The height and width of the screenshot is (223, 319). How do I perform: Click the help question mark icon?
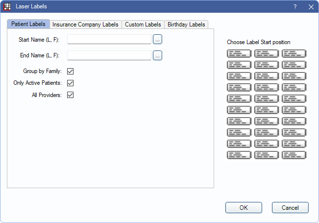(295, 7)
